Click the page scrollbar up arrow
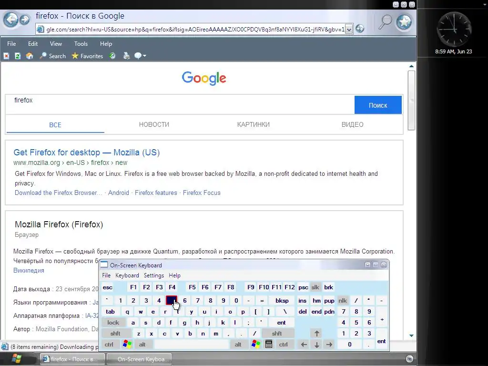The width and height of the screenshot is (488, 366). click(411, 66)
